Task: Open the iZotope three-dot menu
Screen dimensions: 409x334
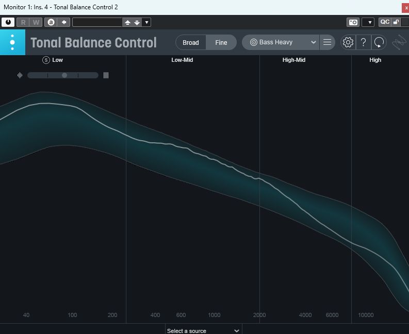Action: [x=12, y=42]
